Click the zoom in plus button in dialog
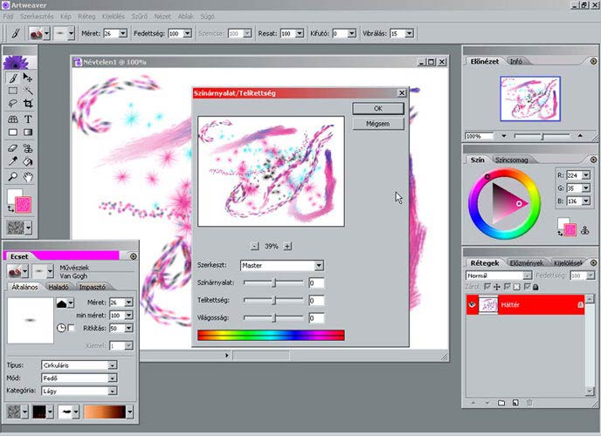601x436 pixels. coord(287,246)
